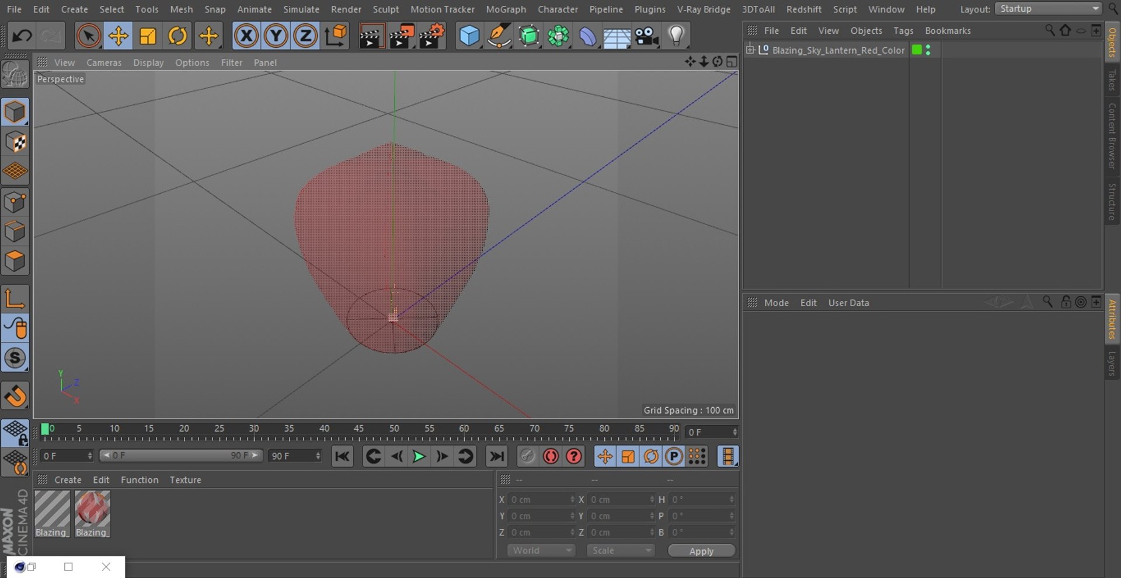Add a Subdivision Surface generator

pyautogui.click(x=529, y=36)
